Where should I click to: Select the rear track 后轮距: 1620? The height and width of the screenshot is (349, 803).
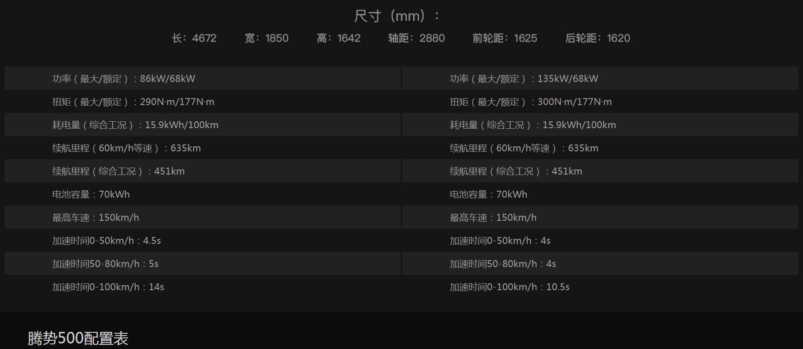click(x=598, y=38)
